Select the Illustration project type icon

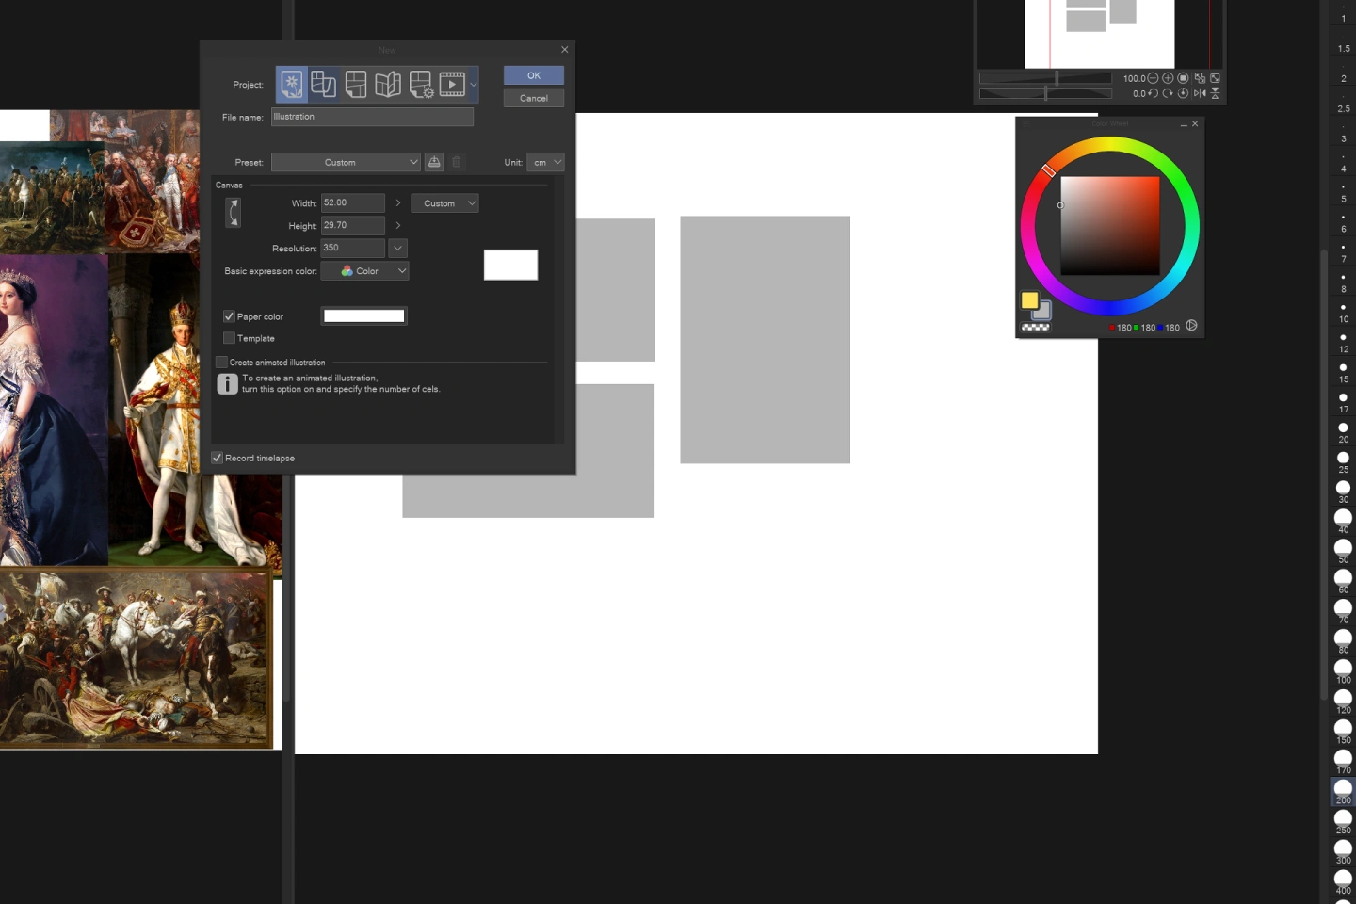point(292,84)
